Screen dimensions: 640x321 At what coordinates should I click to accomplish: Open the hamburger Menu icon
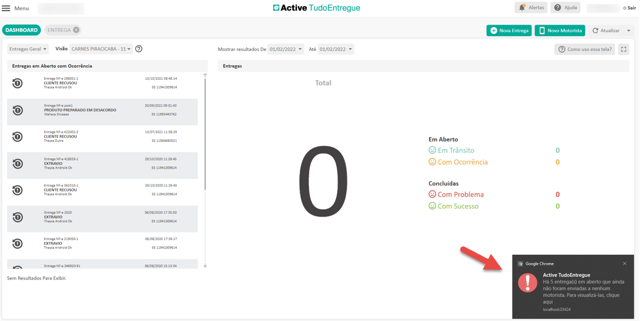(6, 8)
